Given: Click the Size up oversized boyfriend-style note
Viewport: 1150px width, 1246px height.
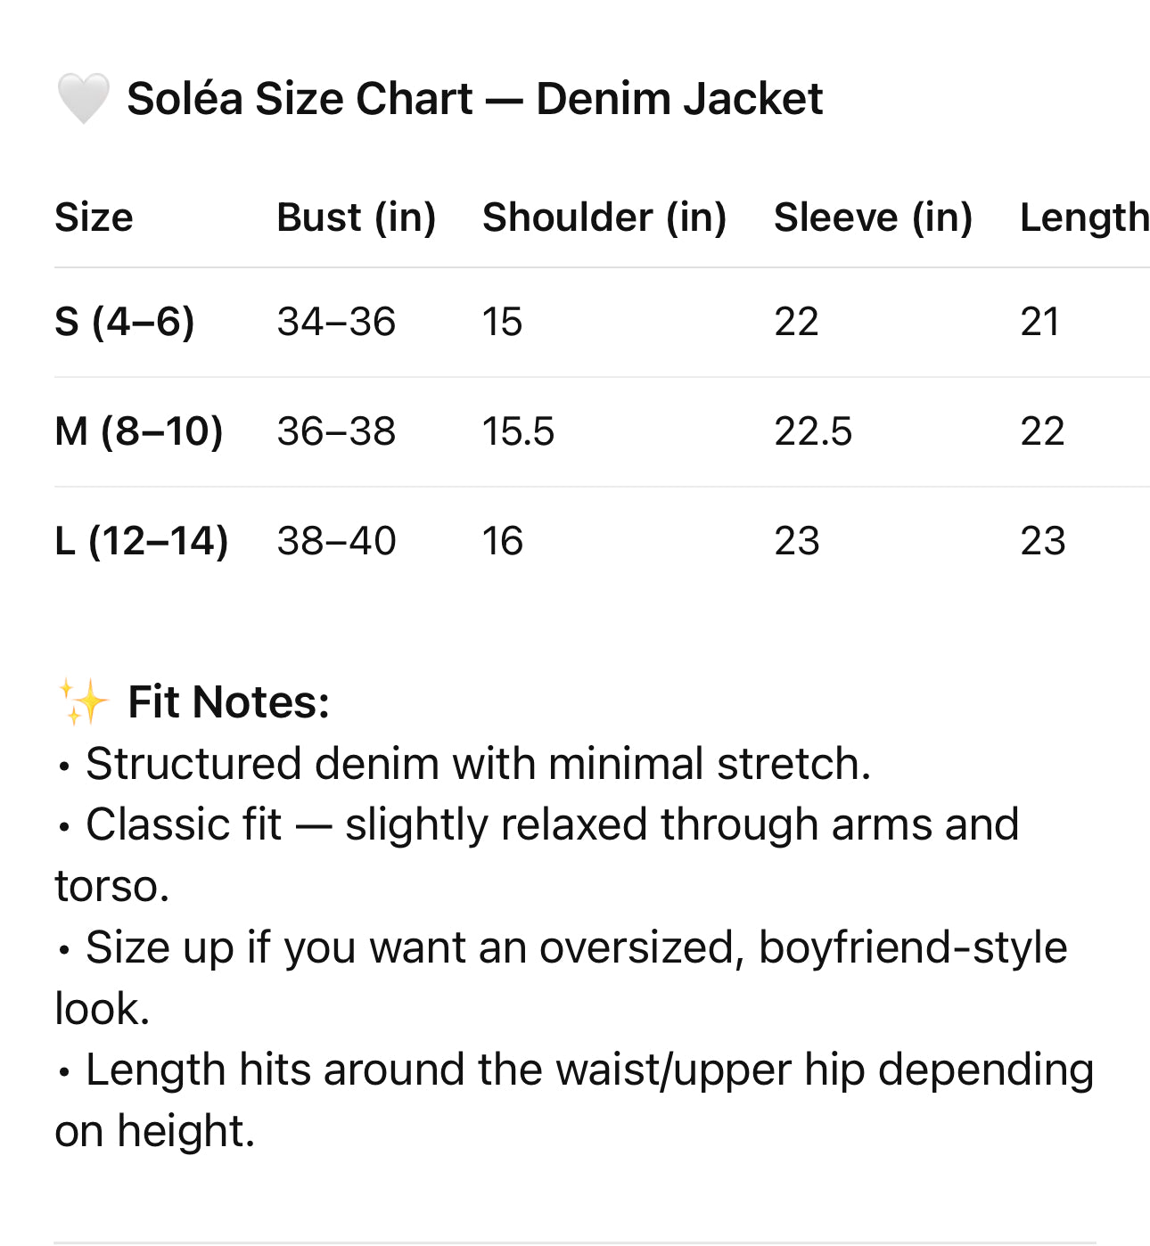Looking at the screenshot, I should 575,947.
